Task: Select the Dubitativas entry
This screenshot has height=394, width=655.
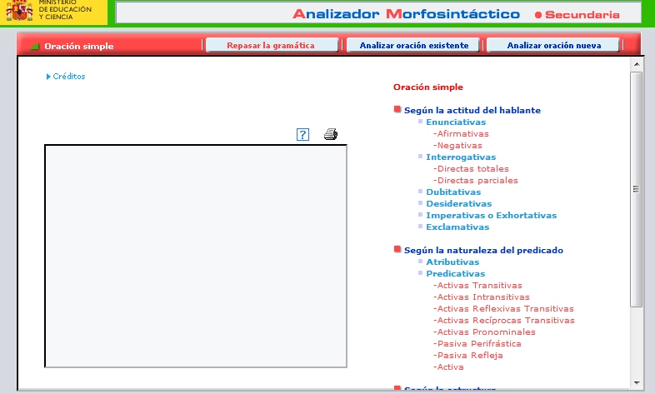Action: 452,192
